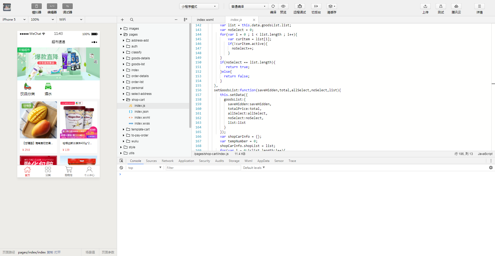Viewport: 495px width, 256px height.
Task: Clear console with the block icon
Action: click(x=121, y=168)
